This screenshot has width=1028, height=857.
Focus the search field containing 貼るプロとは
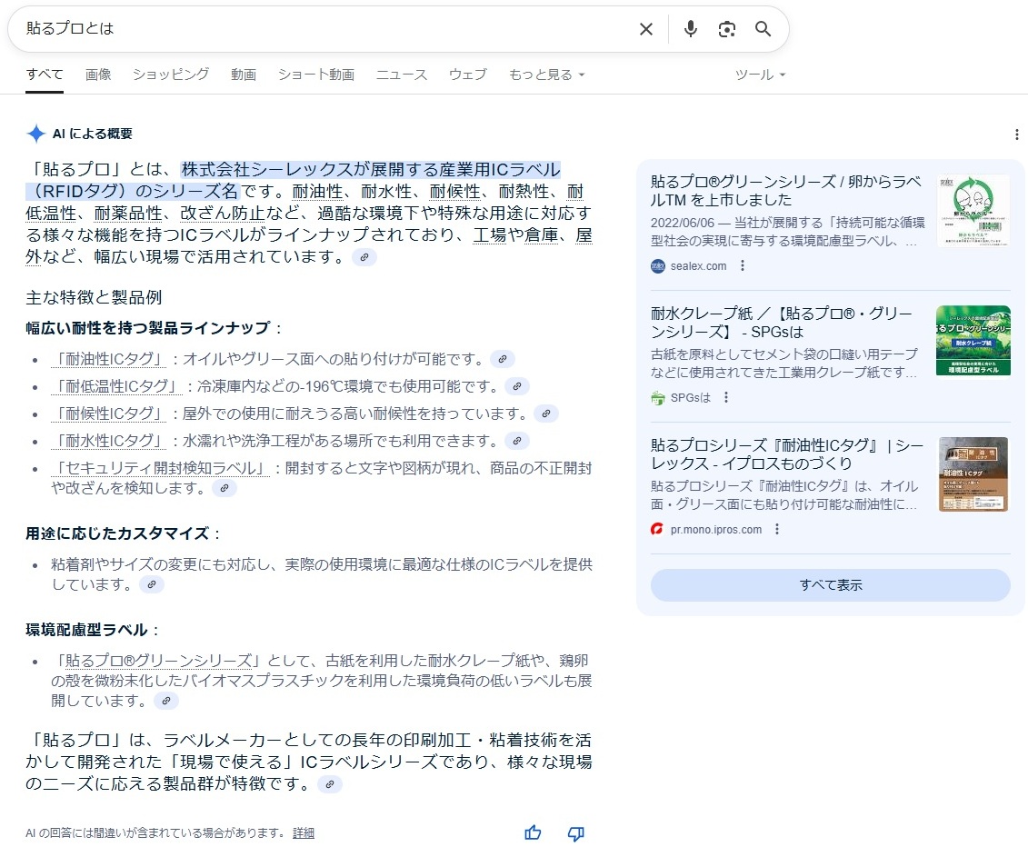318,29
